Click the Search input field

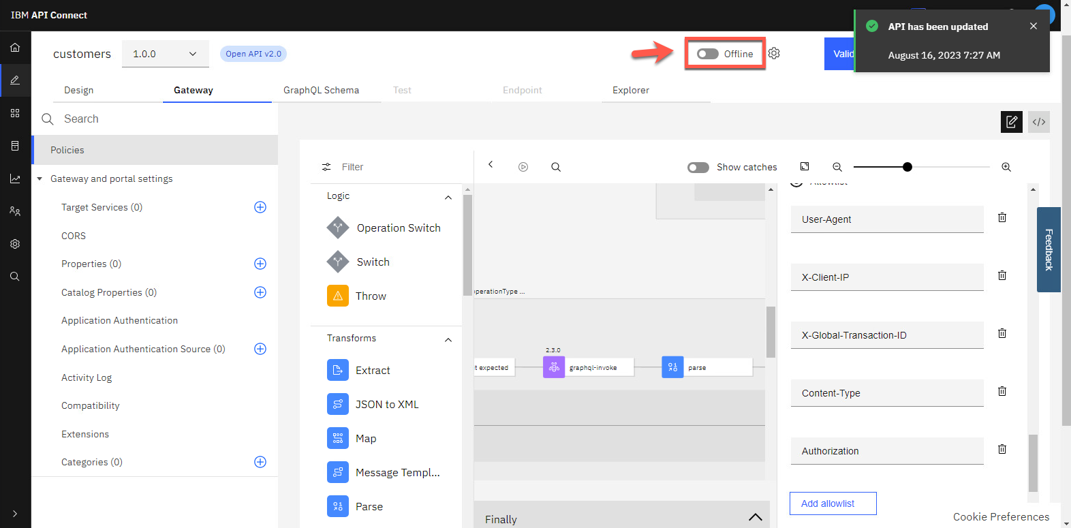coord(164,119)
